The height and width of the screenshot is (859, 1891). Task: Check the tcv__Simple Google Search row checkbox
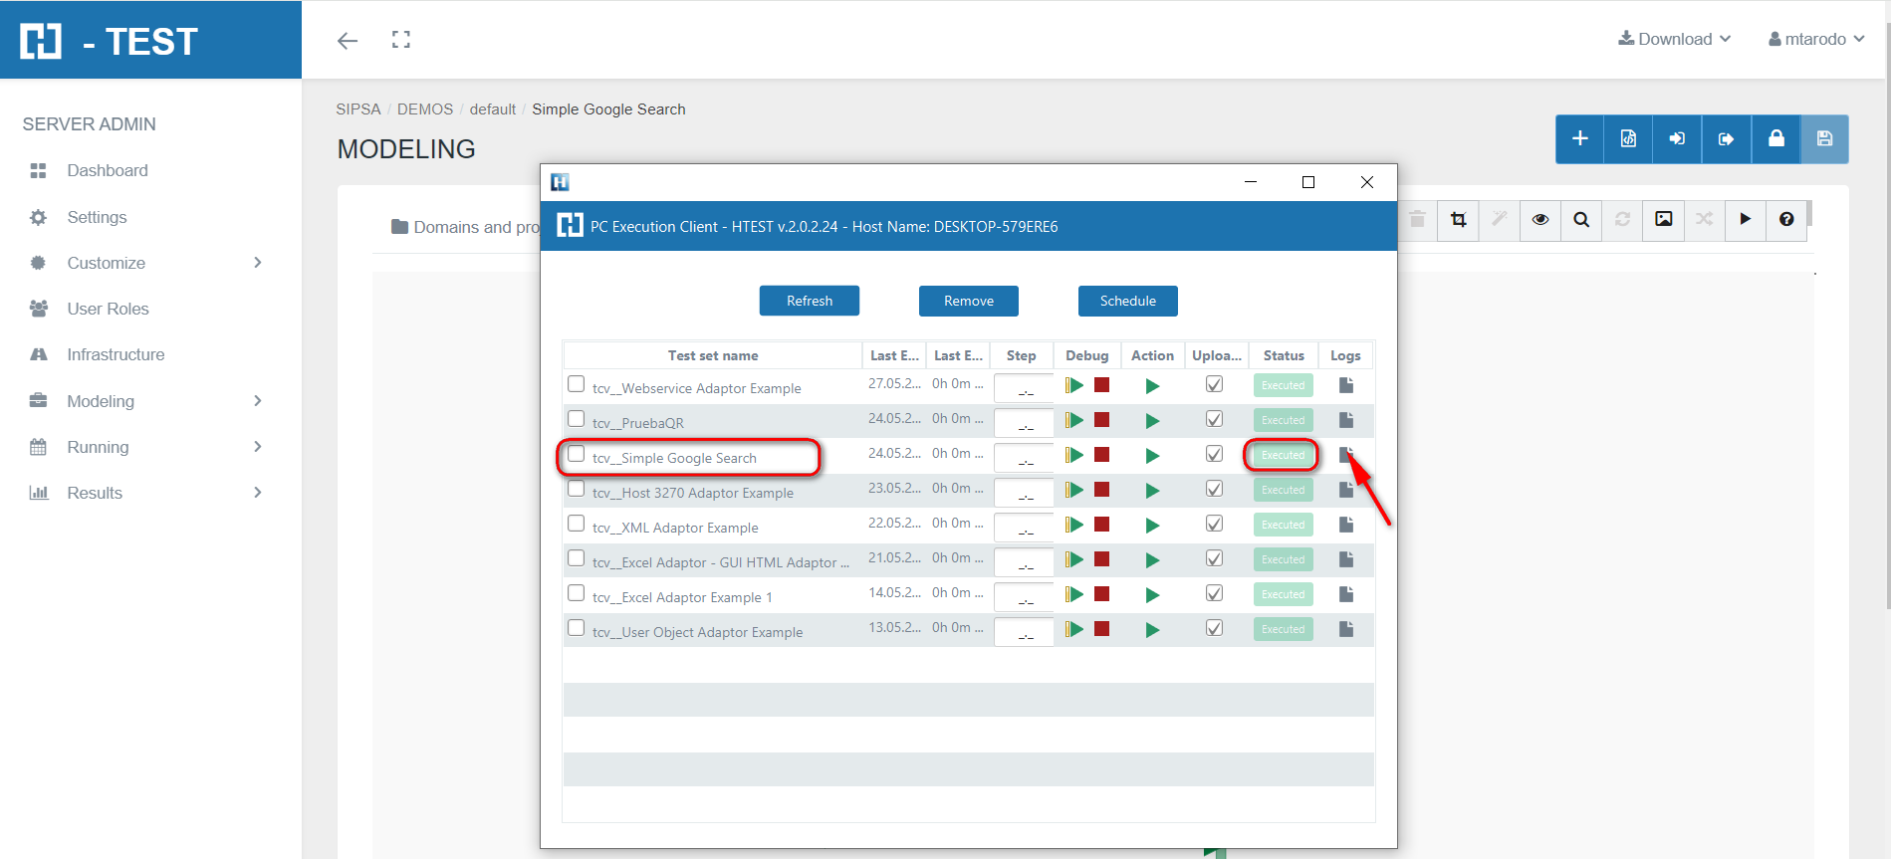(x=577, y=454)
